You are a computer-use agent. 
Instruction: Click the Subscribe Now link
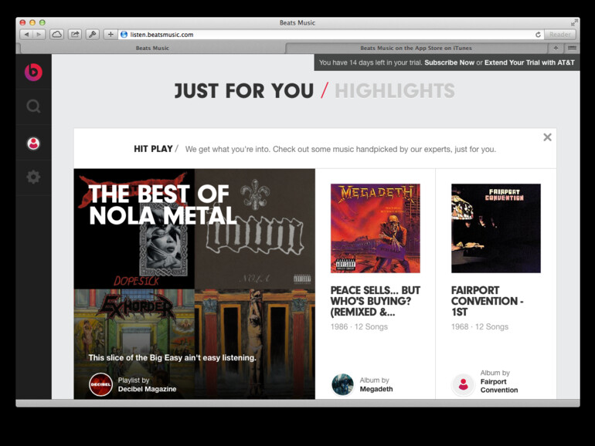coord(449,63)
